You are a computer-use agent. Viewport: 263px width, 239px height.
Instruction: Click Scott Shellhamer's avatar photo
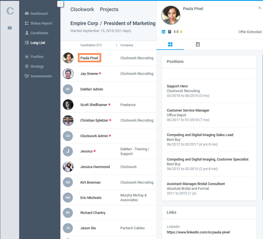click(68, 105)
